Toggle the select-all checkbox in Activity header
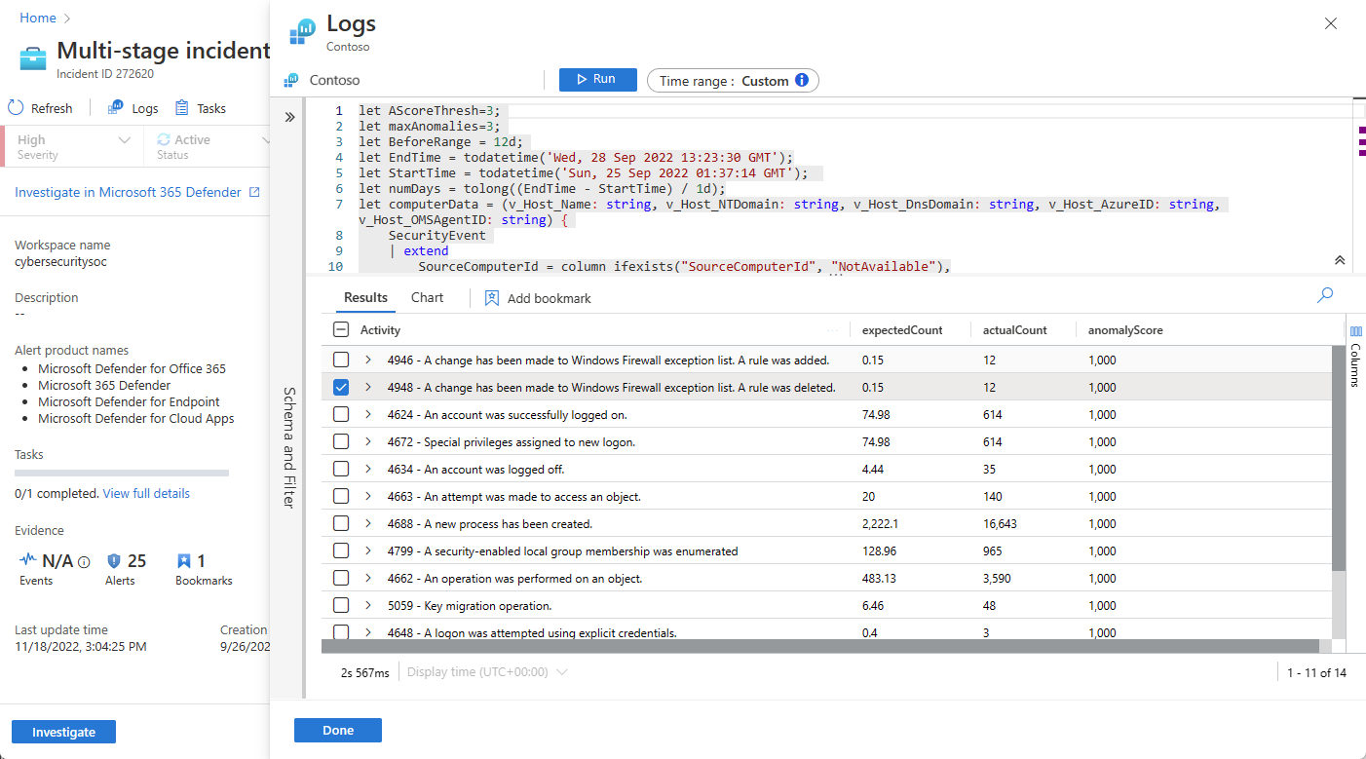 click(x=341, y=330)
